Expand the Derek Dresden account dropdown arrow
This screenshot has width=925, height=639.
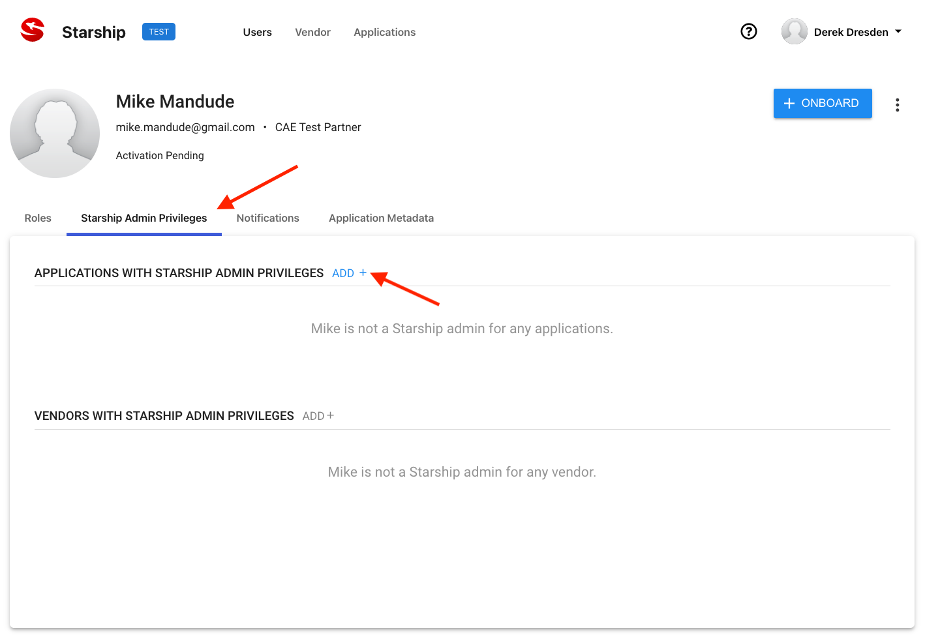[898, 31]
